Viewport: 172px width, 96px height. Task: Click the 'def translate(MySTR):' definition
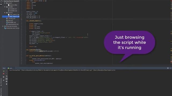(x=34, y=50)
